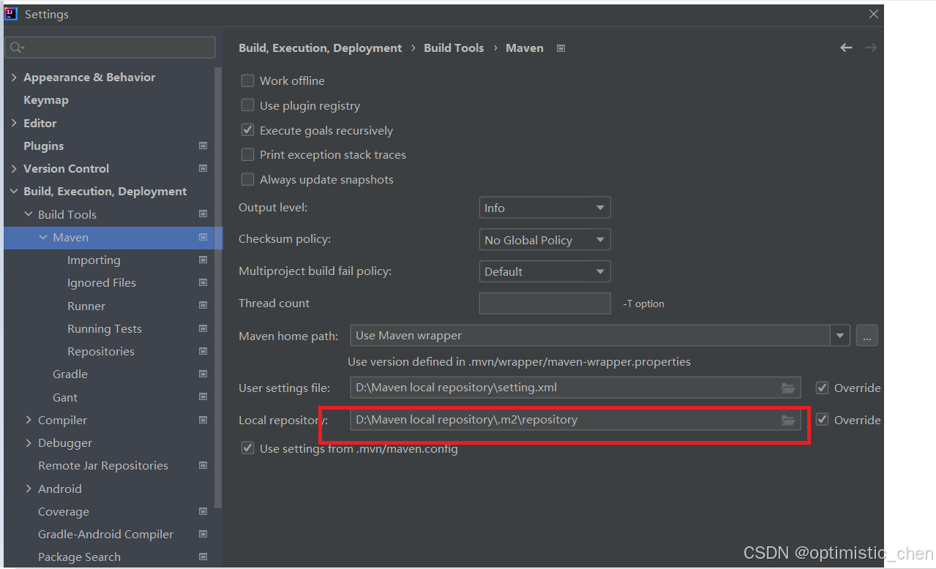This screenshot has height=569, width=936.
Task: Click the project-level icon next to Importing
Action: click(203, 260)
